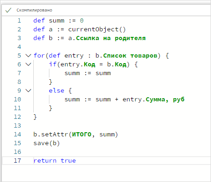This screenshot has width=211, height=182.
Task: Click 'b.setAttr' on line 14
Action: click(51, 135)
